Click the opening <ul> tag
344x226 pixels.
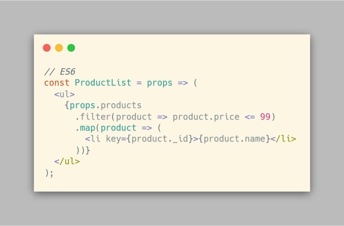pyautogui.click(x=64, y=94)
